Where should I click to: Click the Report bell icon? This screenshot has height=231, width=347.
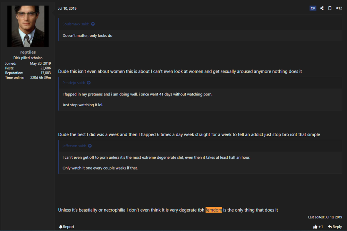pos(61,227)
